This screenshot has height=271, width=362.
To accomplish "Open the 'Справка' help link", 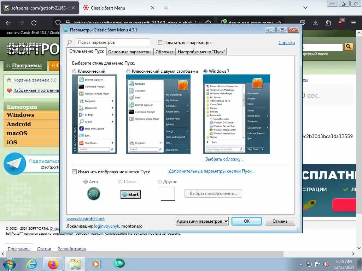I will click(286, 43).
